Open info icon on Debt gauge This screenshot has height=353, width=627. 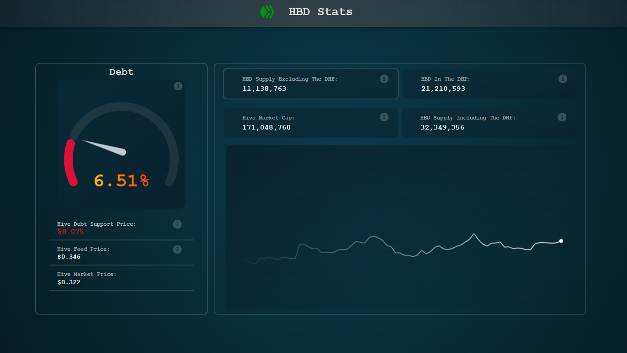click(x=178, y=86)
